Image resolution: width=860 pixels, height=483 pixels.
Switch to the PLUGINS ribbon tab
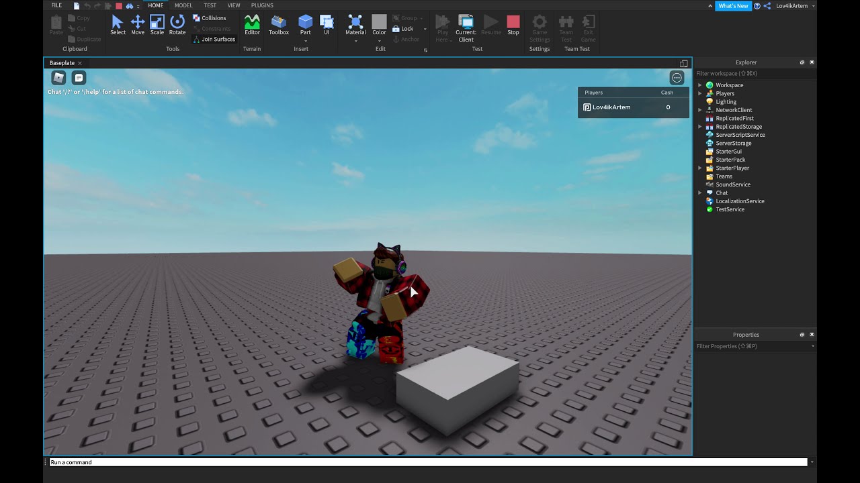click(x=262, y=5)
